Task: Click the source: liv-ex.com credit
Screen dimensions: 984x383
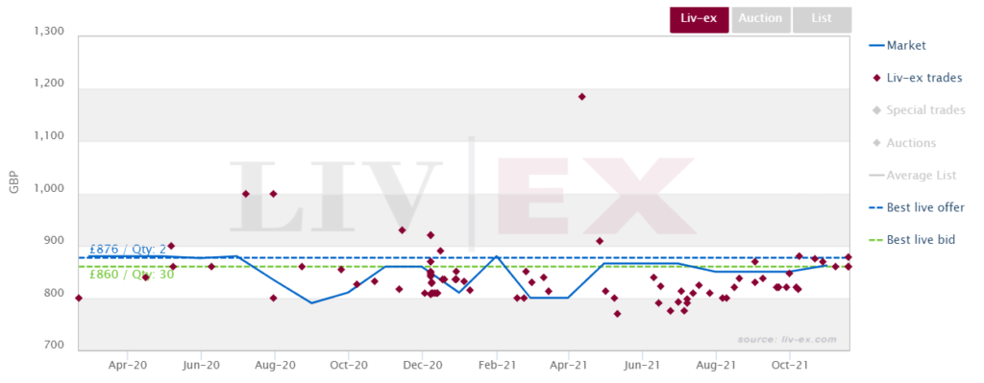Action: click(x=787, y=339)
